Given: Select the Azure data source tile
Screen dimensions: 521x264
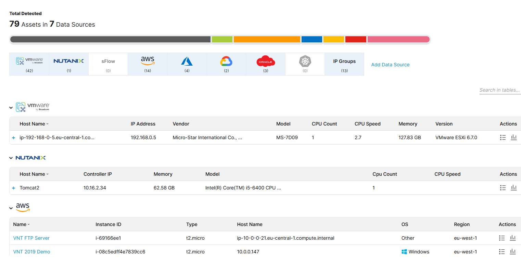Looking at the screenshot, I should click(x=187, y=64).
